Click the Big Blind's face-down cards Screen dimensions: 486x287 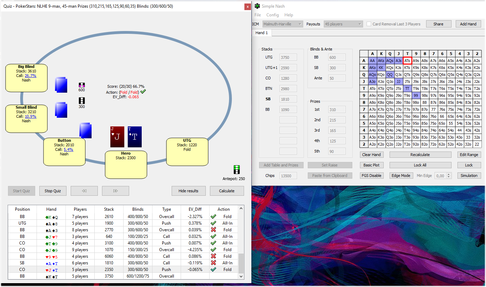[x=61, y=85]
